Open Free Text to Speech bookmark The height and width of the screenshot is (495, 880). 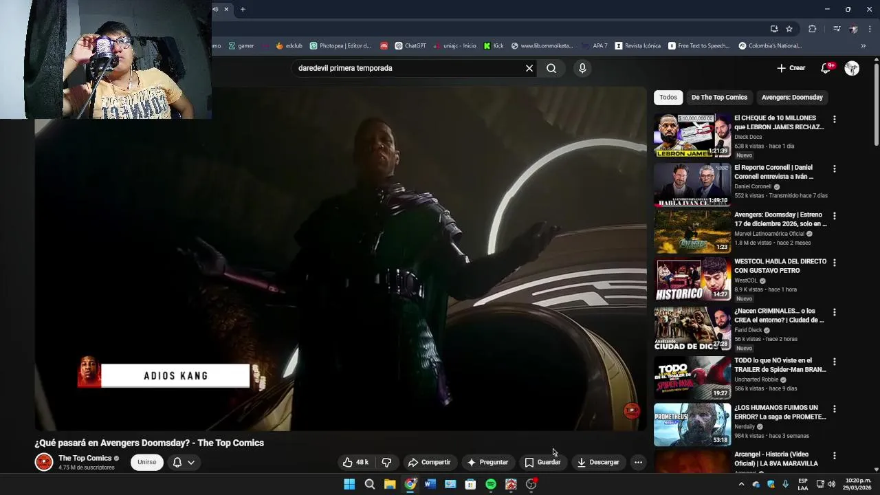coord(699,46)
